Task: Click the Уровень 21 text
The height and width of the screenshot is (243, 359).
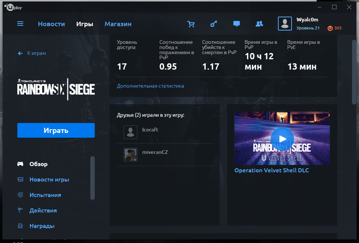Action: tap(308, 28)
